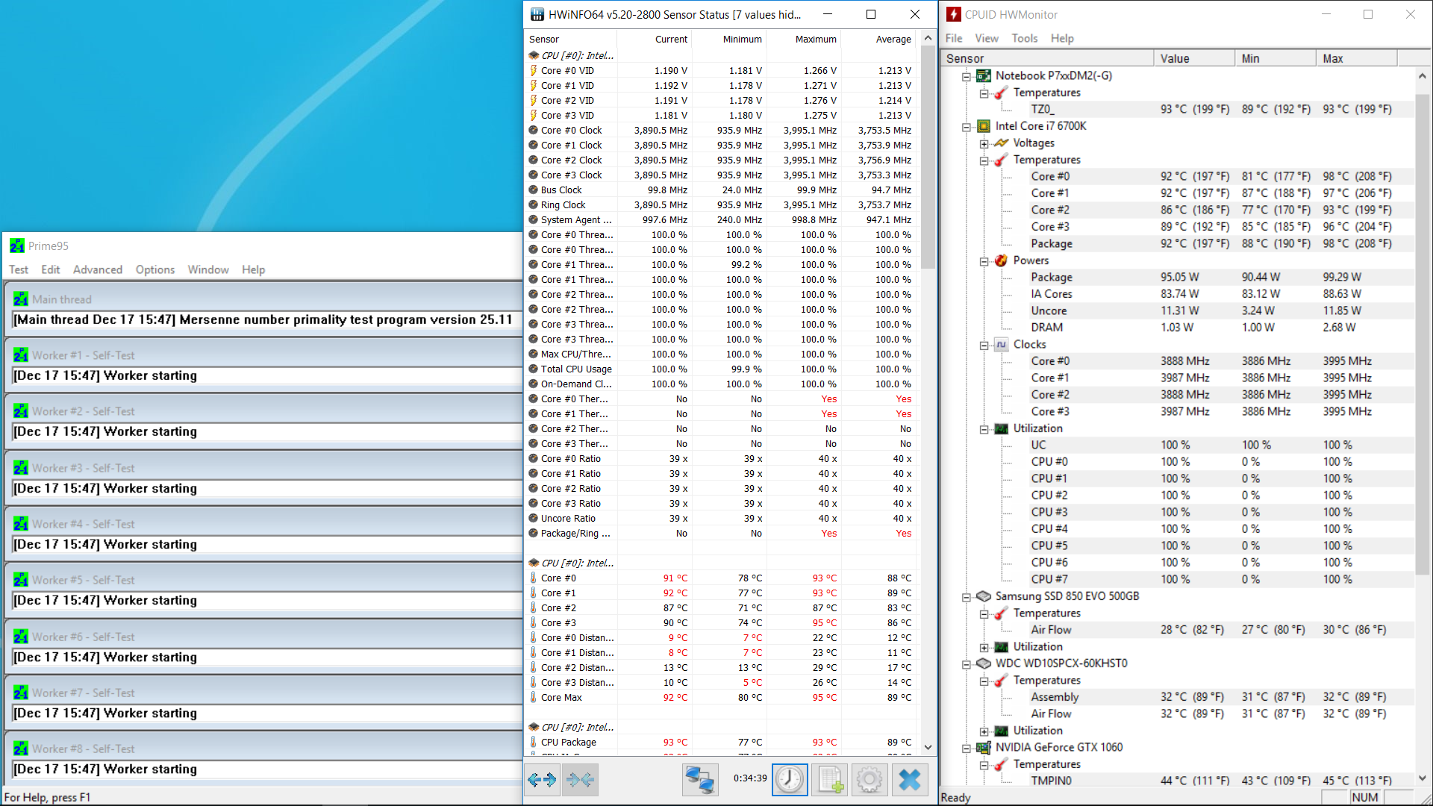Image resolution: width=1433 pixels, height=806 pixels.
Task: Click Worker #1 Self-Test window icon
Action: point(21,355)
